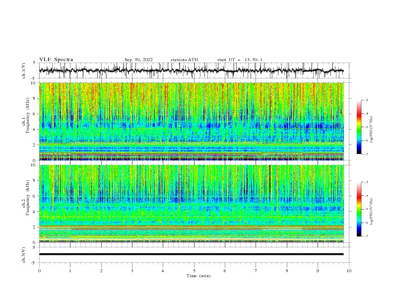The width and height of the screenshot is (393, 304).
Task: Click the "ch.1(V)" waveform axis label
Action: [23, 71]
